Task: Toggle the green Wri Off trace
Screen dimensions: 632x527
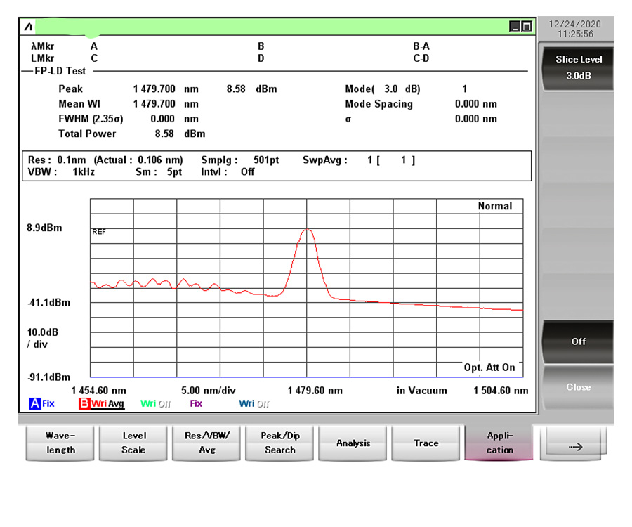Action: (155, 404)
